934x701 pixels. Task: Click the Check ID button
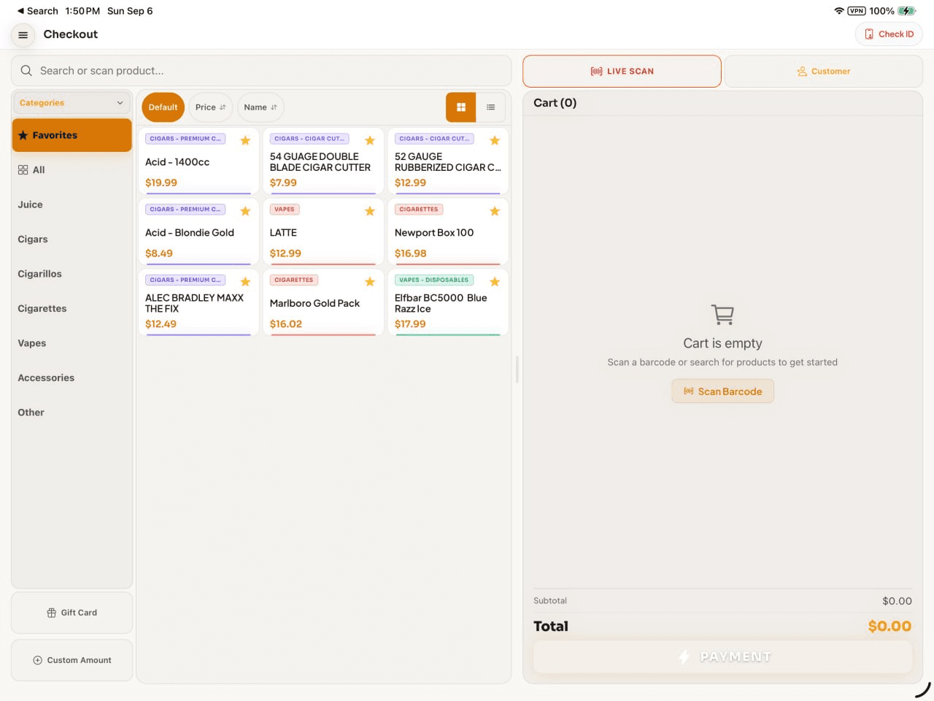(889, 34)
